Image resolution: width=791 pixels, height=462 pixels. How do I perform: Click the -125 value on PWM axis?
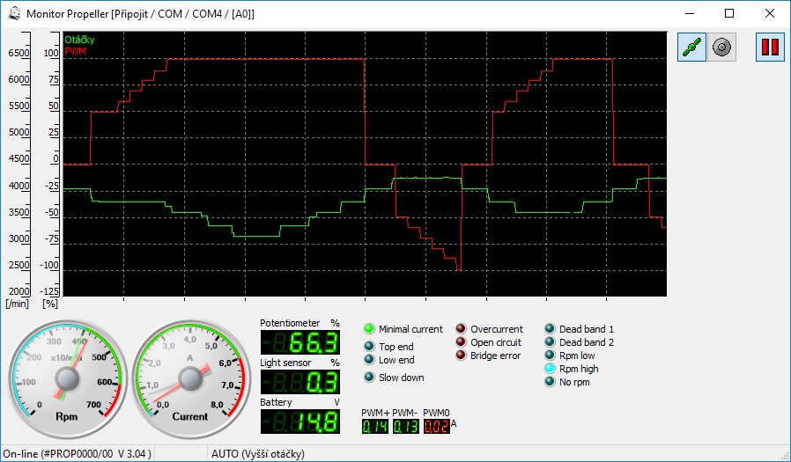(49, 291)
